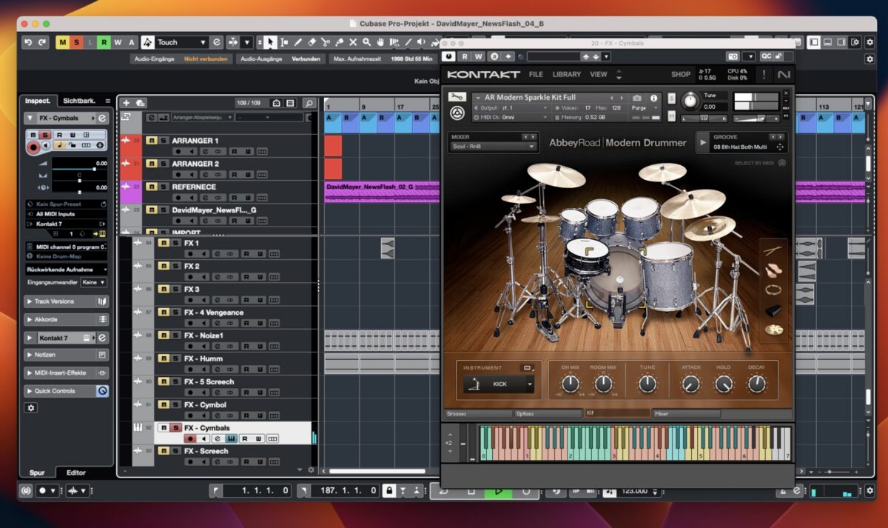
Task: Open the instrument info 'i' icon
Action: 655,98
